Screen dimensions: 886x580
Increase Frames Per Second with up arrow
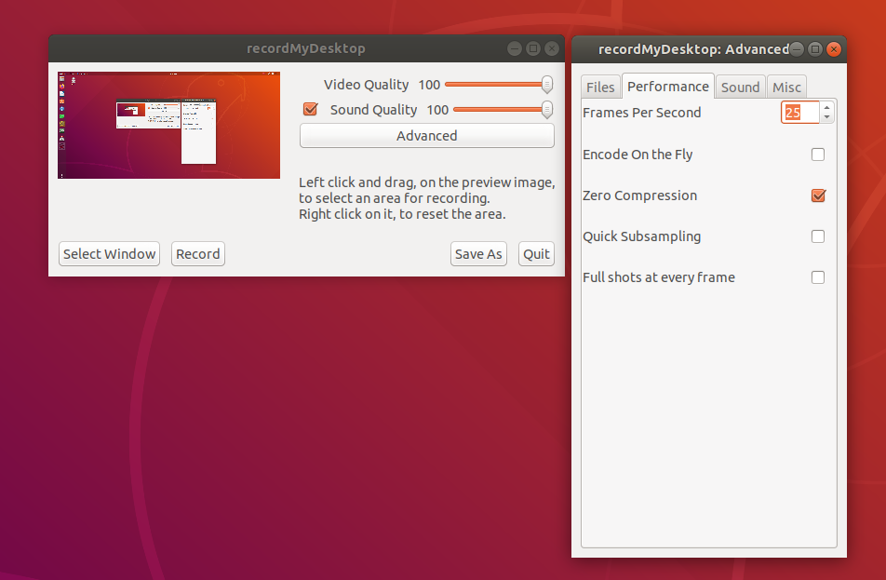point(826,107)
